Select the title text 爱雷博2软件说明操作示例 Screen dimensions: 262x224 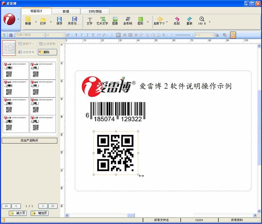coord(185,86)
